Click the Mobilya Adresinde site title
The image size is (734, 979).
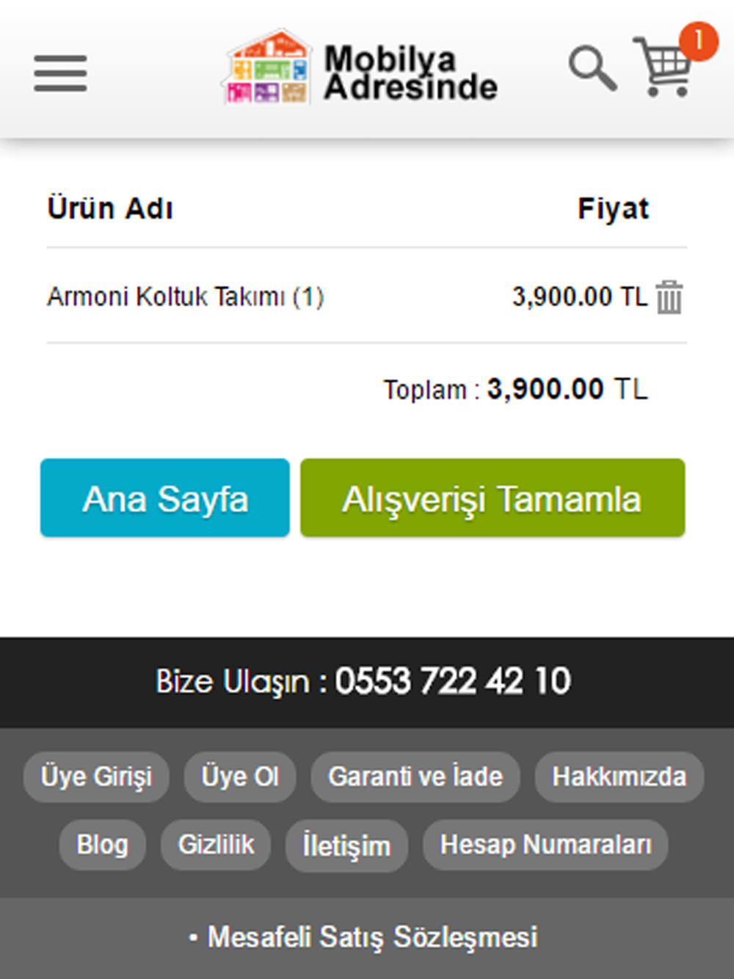tap(411, 72)
